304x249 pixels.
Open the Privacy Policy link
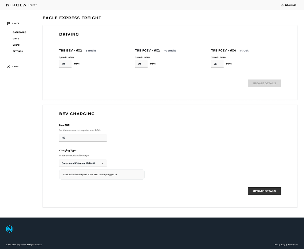280,245
